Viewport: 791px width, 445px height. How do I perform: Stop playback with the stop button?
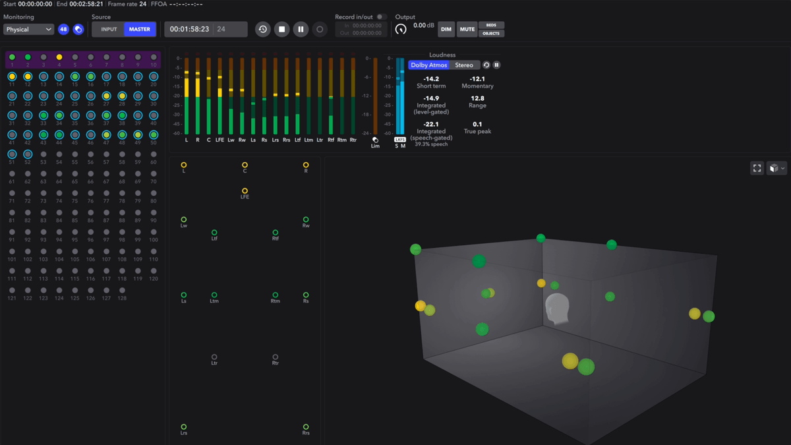point(281,29)
